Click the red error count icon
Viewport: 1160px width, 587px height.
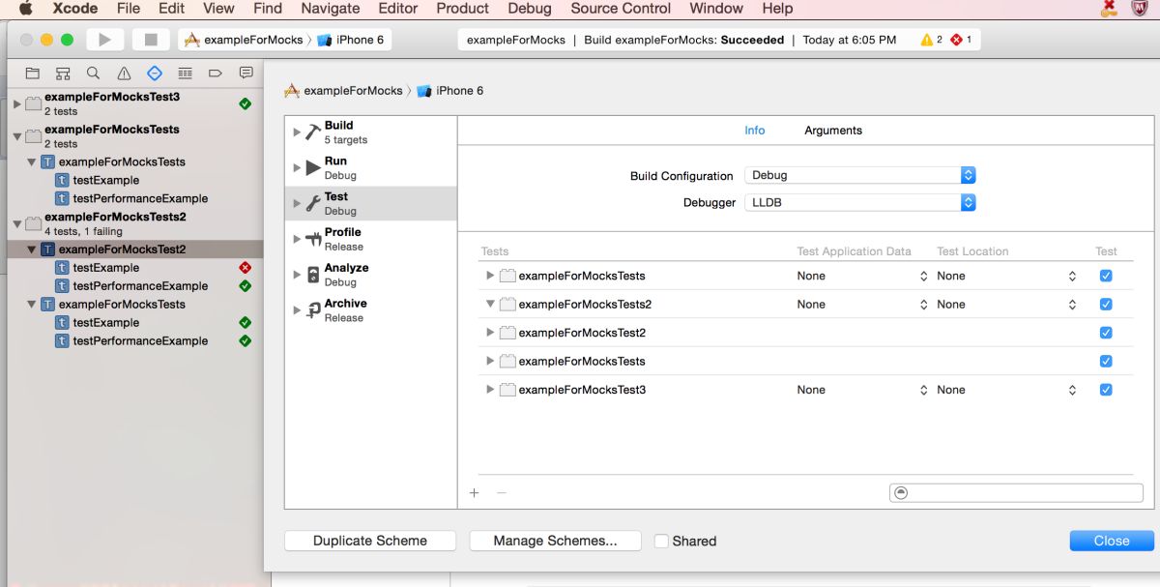[x=956, y=40]
